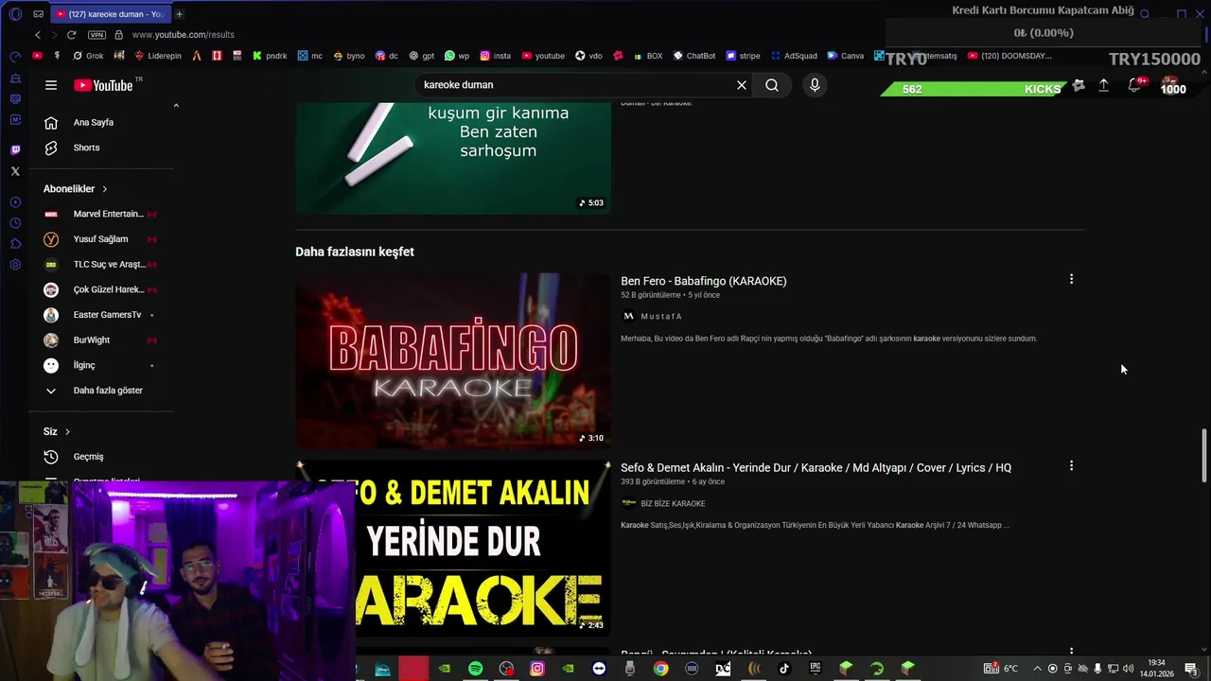Open İlginç subscription channel
Image resolution: width=1211 pixels, height=681 pixels.
(101, 365)
